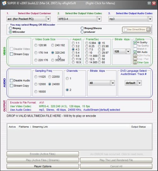Toggle the Hi Quality option

click(135, 43)
